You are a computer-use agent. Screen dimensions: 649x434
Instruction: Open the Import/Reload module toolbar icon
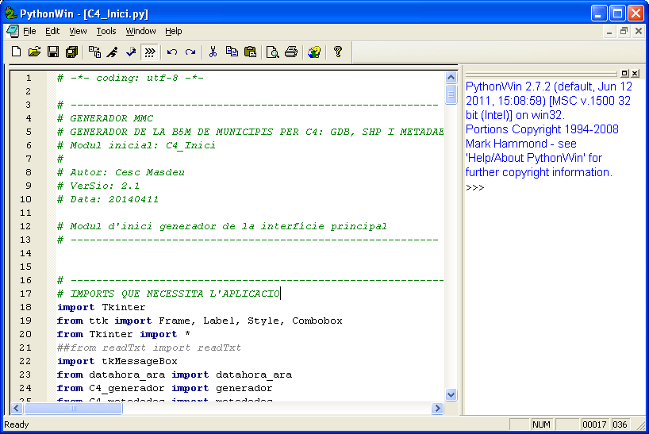(94, 52)
